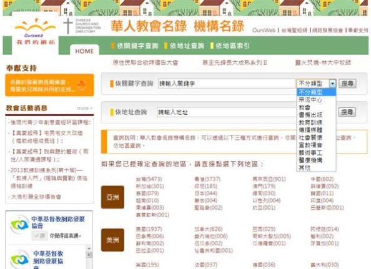
Task: Click the 中華基督教網路發展協會 logo icon
Action: pos(19,225)
